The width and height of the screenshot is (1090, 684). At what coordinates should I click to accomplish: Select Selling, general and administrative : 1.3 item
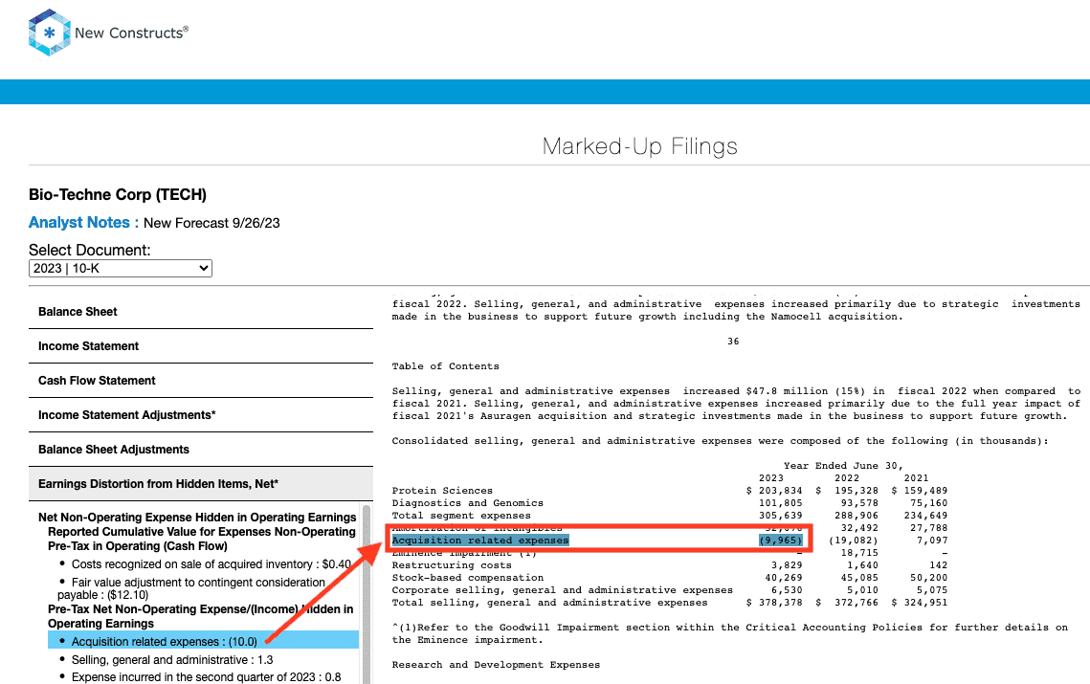[171, 660]
